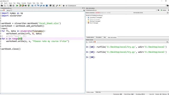The width and height of the screenshot is (169, 95).
Task: Go back with left arrow icon
Action: point(64,6)
